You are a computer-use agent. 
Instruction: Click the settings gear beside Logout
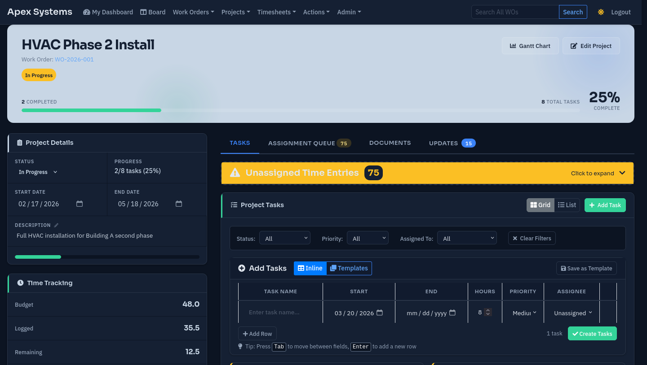point(601,12)
